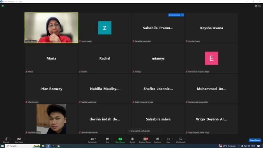Screen dimensions: 263x148
Task: Start recording with the Record button
Action: [x=132, y=140]
